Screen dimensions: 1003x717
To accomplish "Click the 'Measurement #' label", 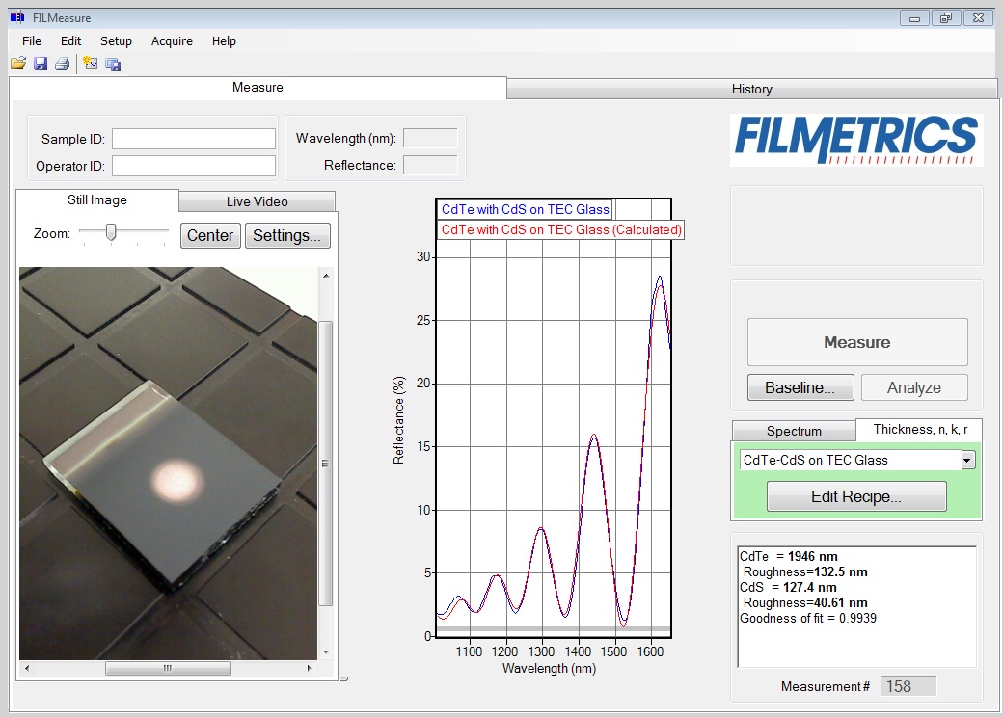I will point(826,686).
